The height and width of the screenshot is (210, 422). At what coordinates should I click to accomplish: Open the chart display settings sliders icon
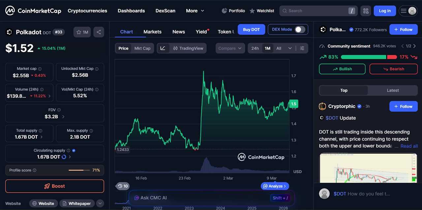pos(302,48)
